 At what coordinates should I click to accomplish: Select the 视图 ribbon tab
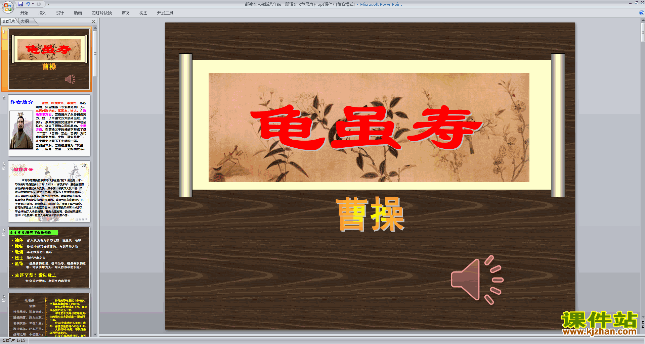(x=143, y=13)
